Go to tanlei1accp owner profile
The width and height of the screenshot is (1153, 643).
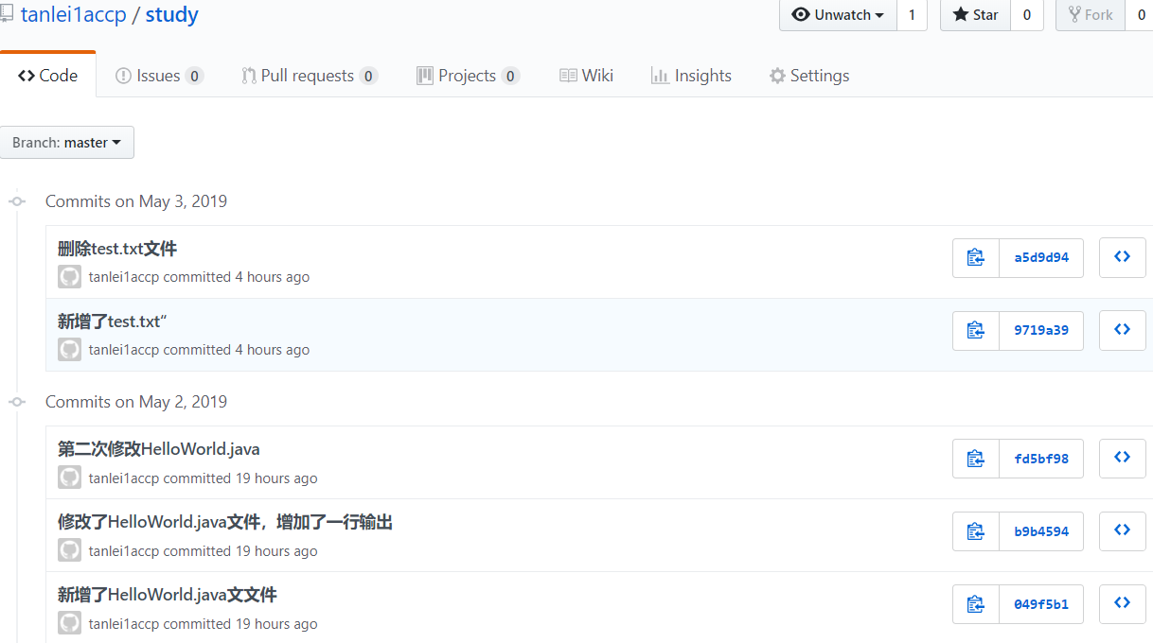tap(73, 15)
